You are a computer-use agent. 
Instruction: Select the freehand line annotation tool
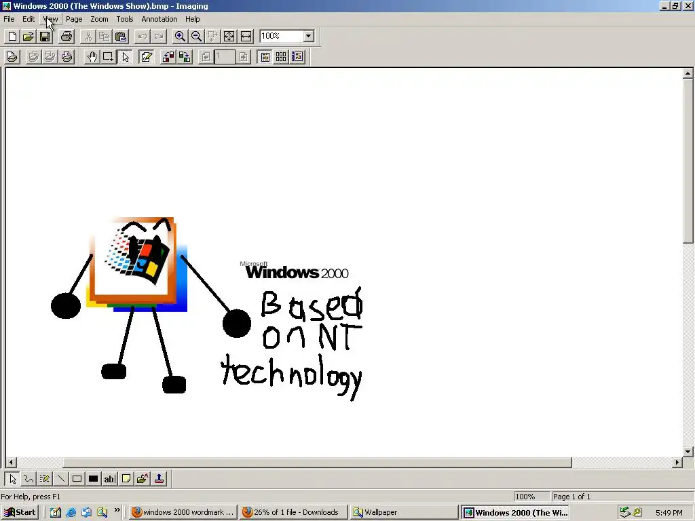[29, 478]
